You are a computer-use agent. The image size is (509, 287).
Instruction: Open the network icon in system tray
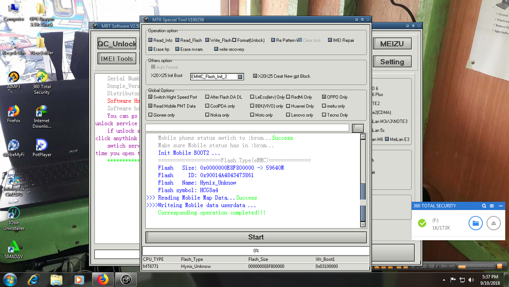click(462, 279)
